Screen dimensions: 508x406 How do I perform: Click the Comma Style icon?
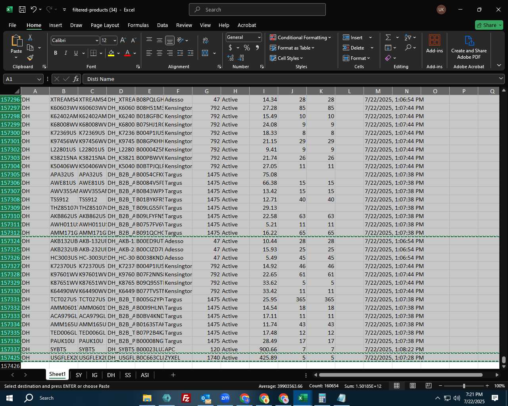click(x=257, y=48)
